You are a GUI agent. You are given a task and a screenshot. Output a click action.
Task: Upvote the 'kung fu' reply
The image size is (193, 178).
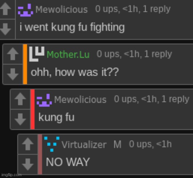point(20,99)
